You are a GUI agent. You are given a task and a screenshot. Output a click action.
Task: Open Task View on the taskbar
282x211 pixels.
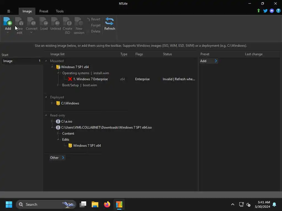pos(83,204)
